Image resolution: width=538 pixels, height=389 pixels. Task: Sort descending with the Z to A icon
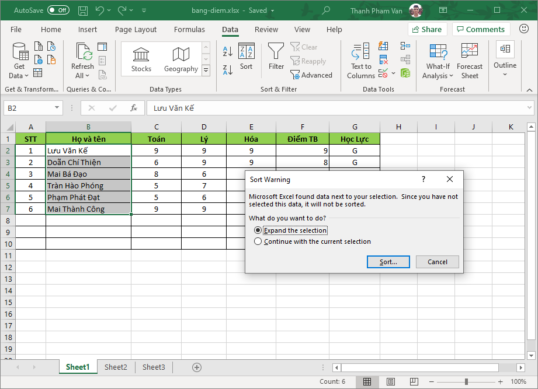[228, 69]
